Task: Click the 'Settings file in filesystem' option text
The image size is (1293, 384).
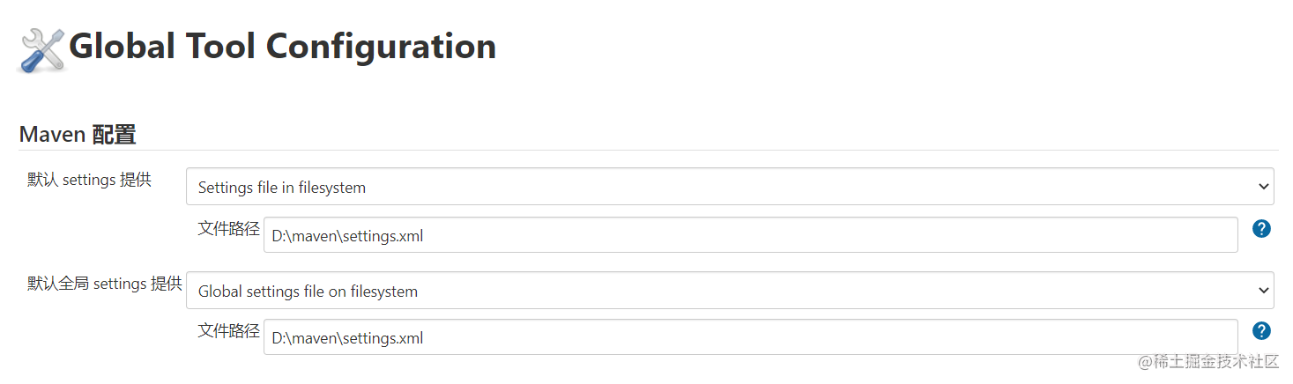Action: [x=281, y=188]
